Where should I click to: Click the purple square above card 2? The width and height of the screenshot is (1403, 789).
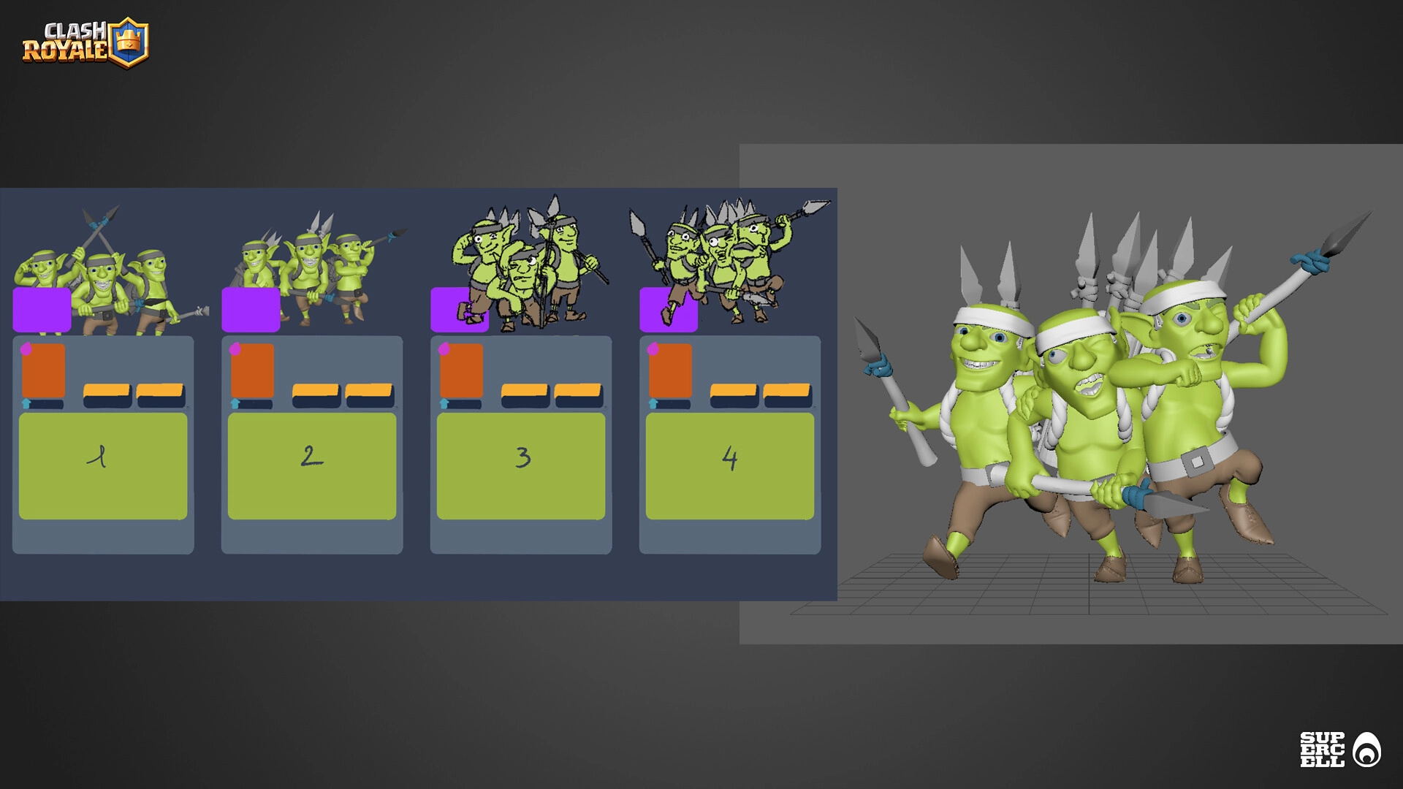pos(251,310)
